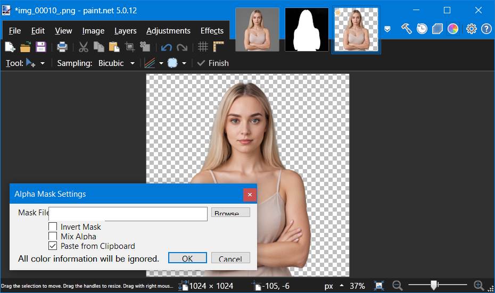
Task: Toggle the pixel grid icon
Action: 203,47
